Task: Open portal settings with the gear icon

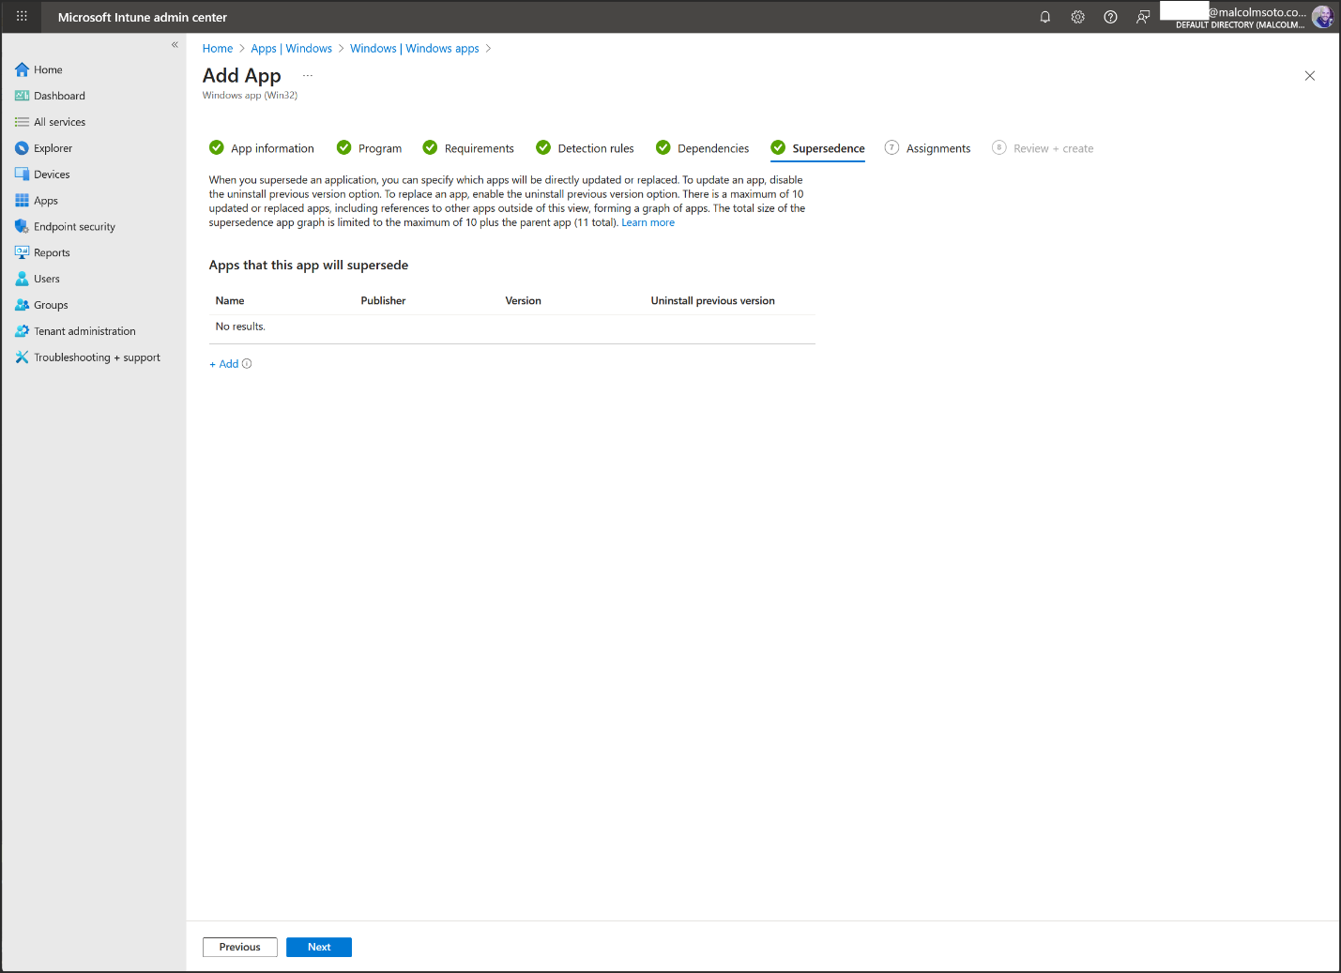Action: click(x=1077, y=17)
